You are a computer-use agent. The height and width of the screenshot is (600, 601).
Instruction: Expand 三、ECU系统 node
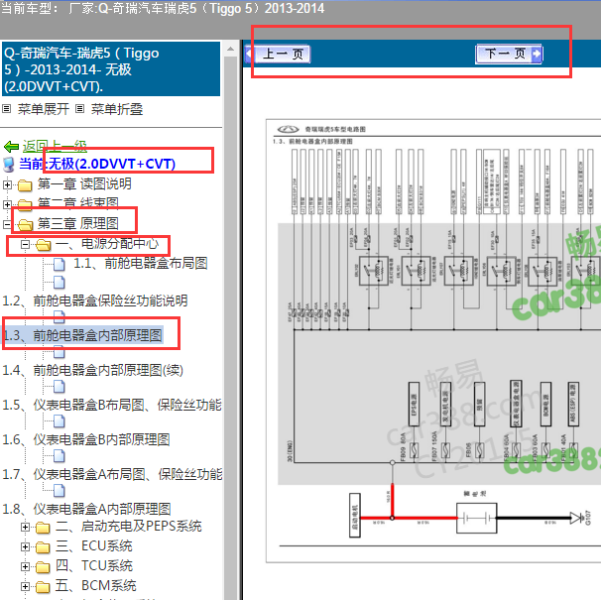click(x=26, y=546)
